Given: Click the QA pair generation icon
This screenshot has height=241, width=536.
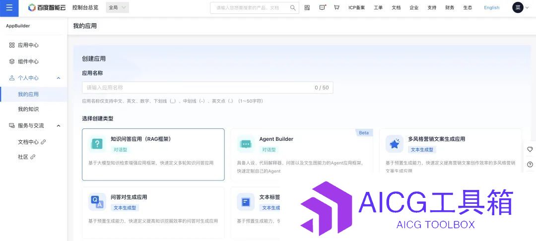Looking at the screenshot, I should point(97,202).
